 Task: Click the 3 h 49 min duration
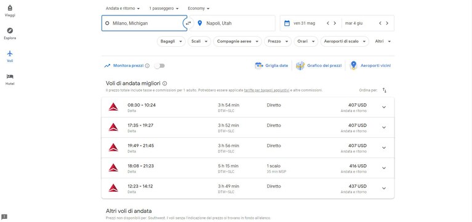[228, 186]
